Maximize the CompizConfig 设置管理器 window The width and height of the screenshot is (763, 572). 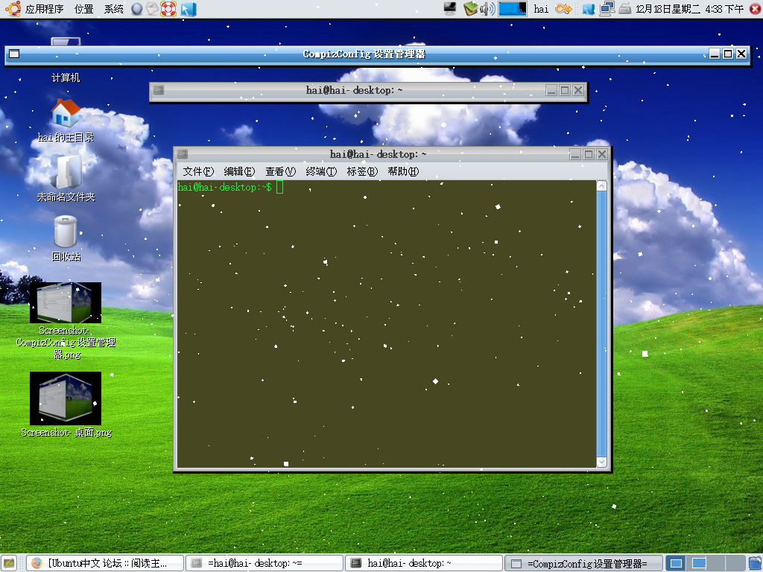click(728, 54)
